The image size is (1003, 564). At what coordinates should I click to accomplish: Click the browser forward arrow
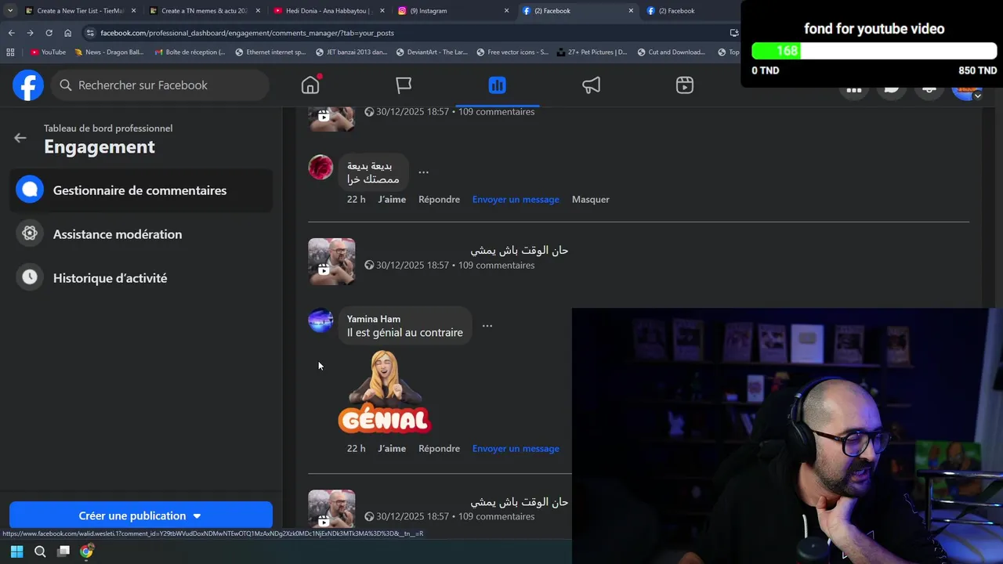[x=30, y=33]
